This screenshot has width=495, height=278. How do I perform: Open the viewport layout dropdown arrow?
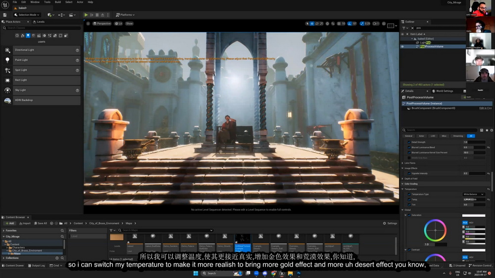[x=396, y=26]
